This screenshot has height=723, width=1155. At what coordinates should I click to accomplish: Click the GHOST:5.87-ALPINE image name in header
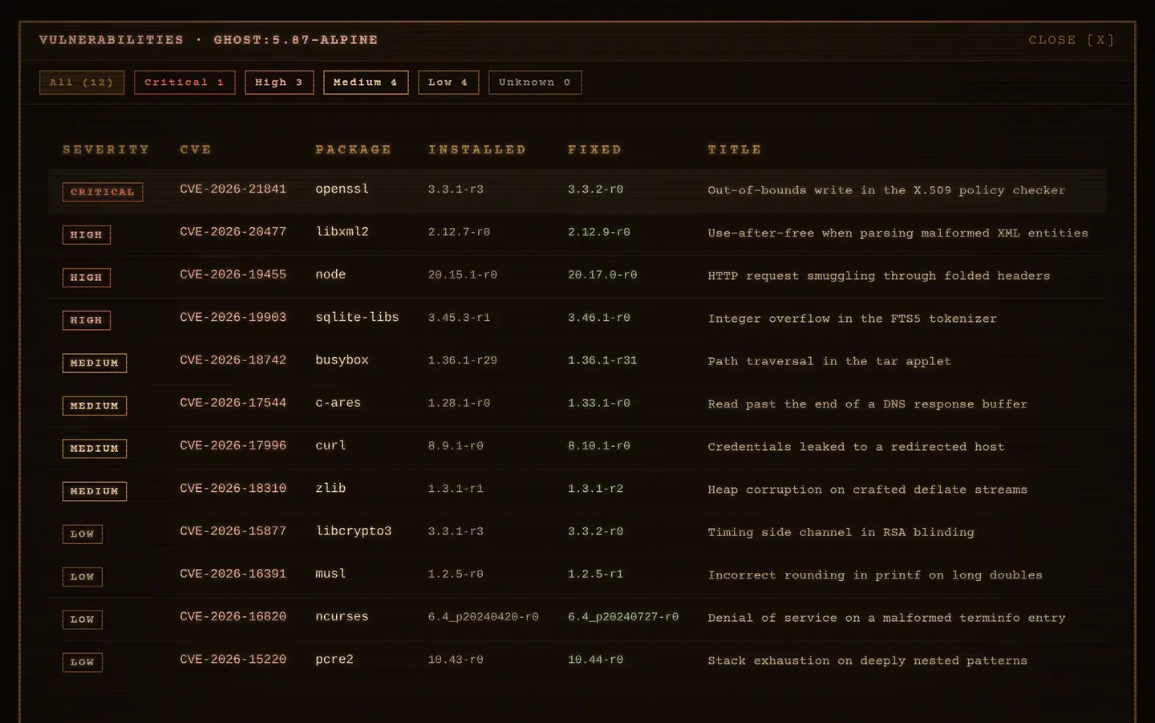tap(296, 40)
